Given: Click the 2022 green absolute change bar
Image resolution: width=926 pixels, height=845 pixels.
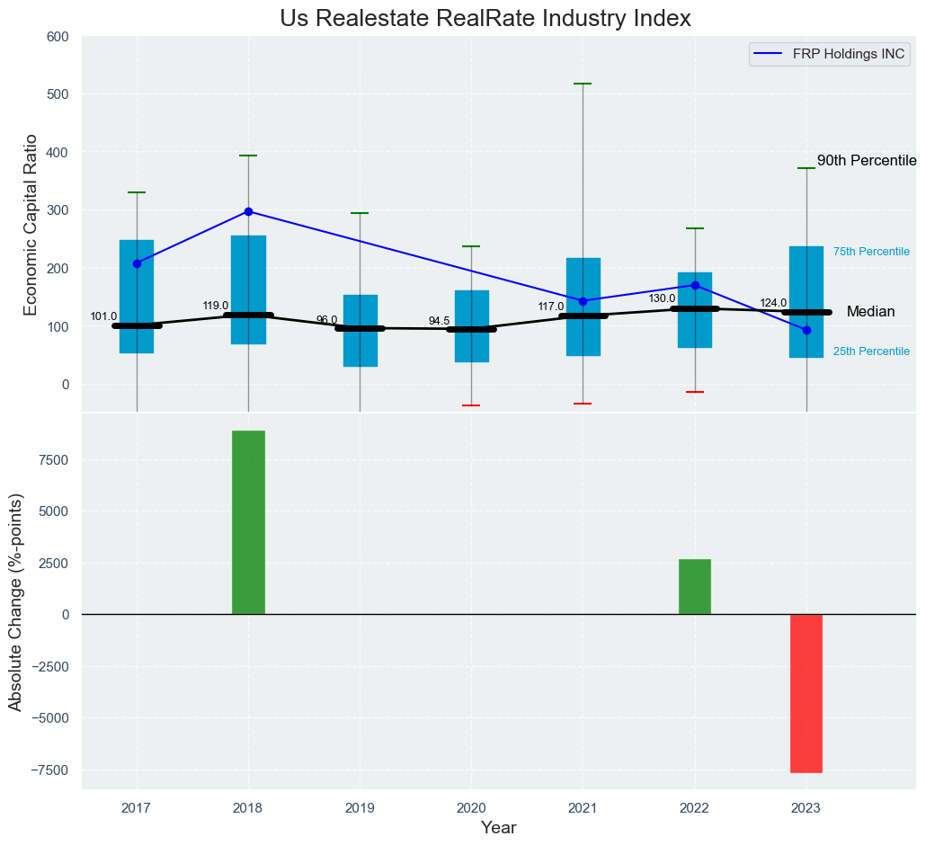Looking at the screenshot, I should (695, 587).
